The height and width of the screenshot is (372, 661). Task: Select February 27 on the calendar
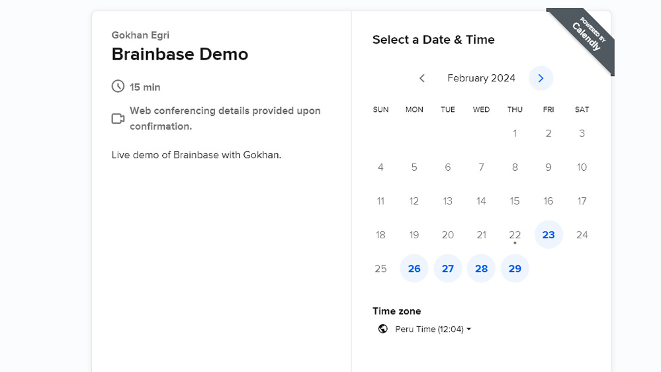(448, 268)
